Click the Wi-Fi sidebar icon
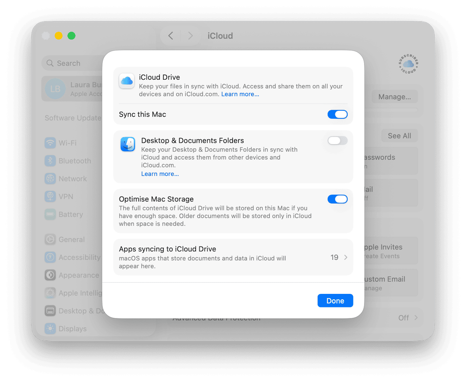This screenshot has height=382, width=466. pyautogui.click(x=50, y=143)
